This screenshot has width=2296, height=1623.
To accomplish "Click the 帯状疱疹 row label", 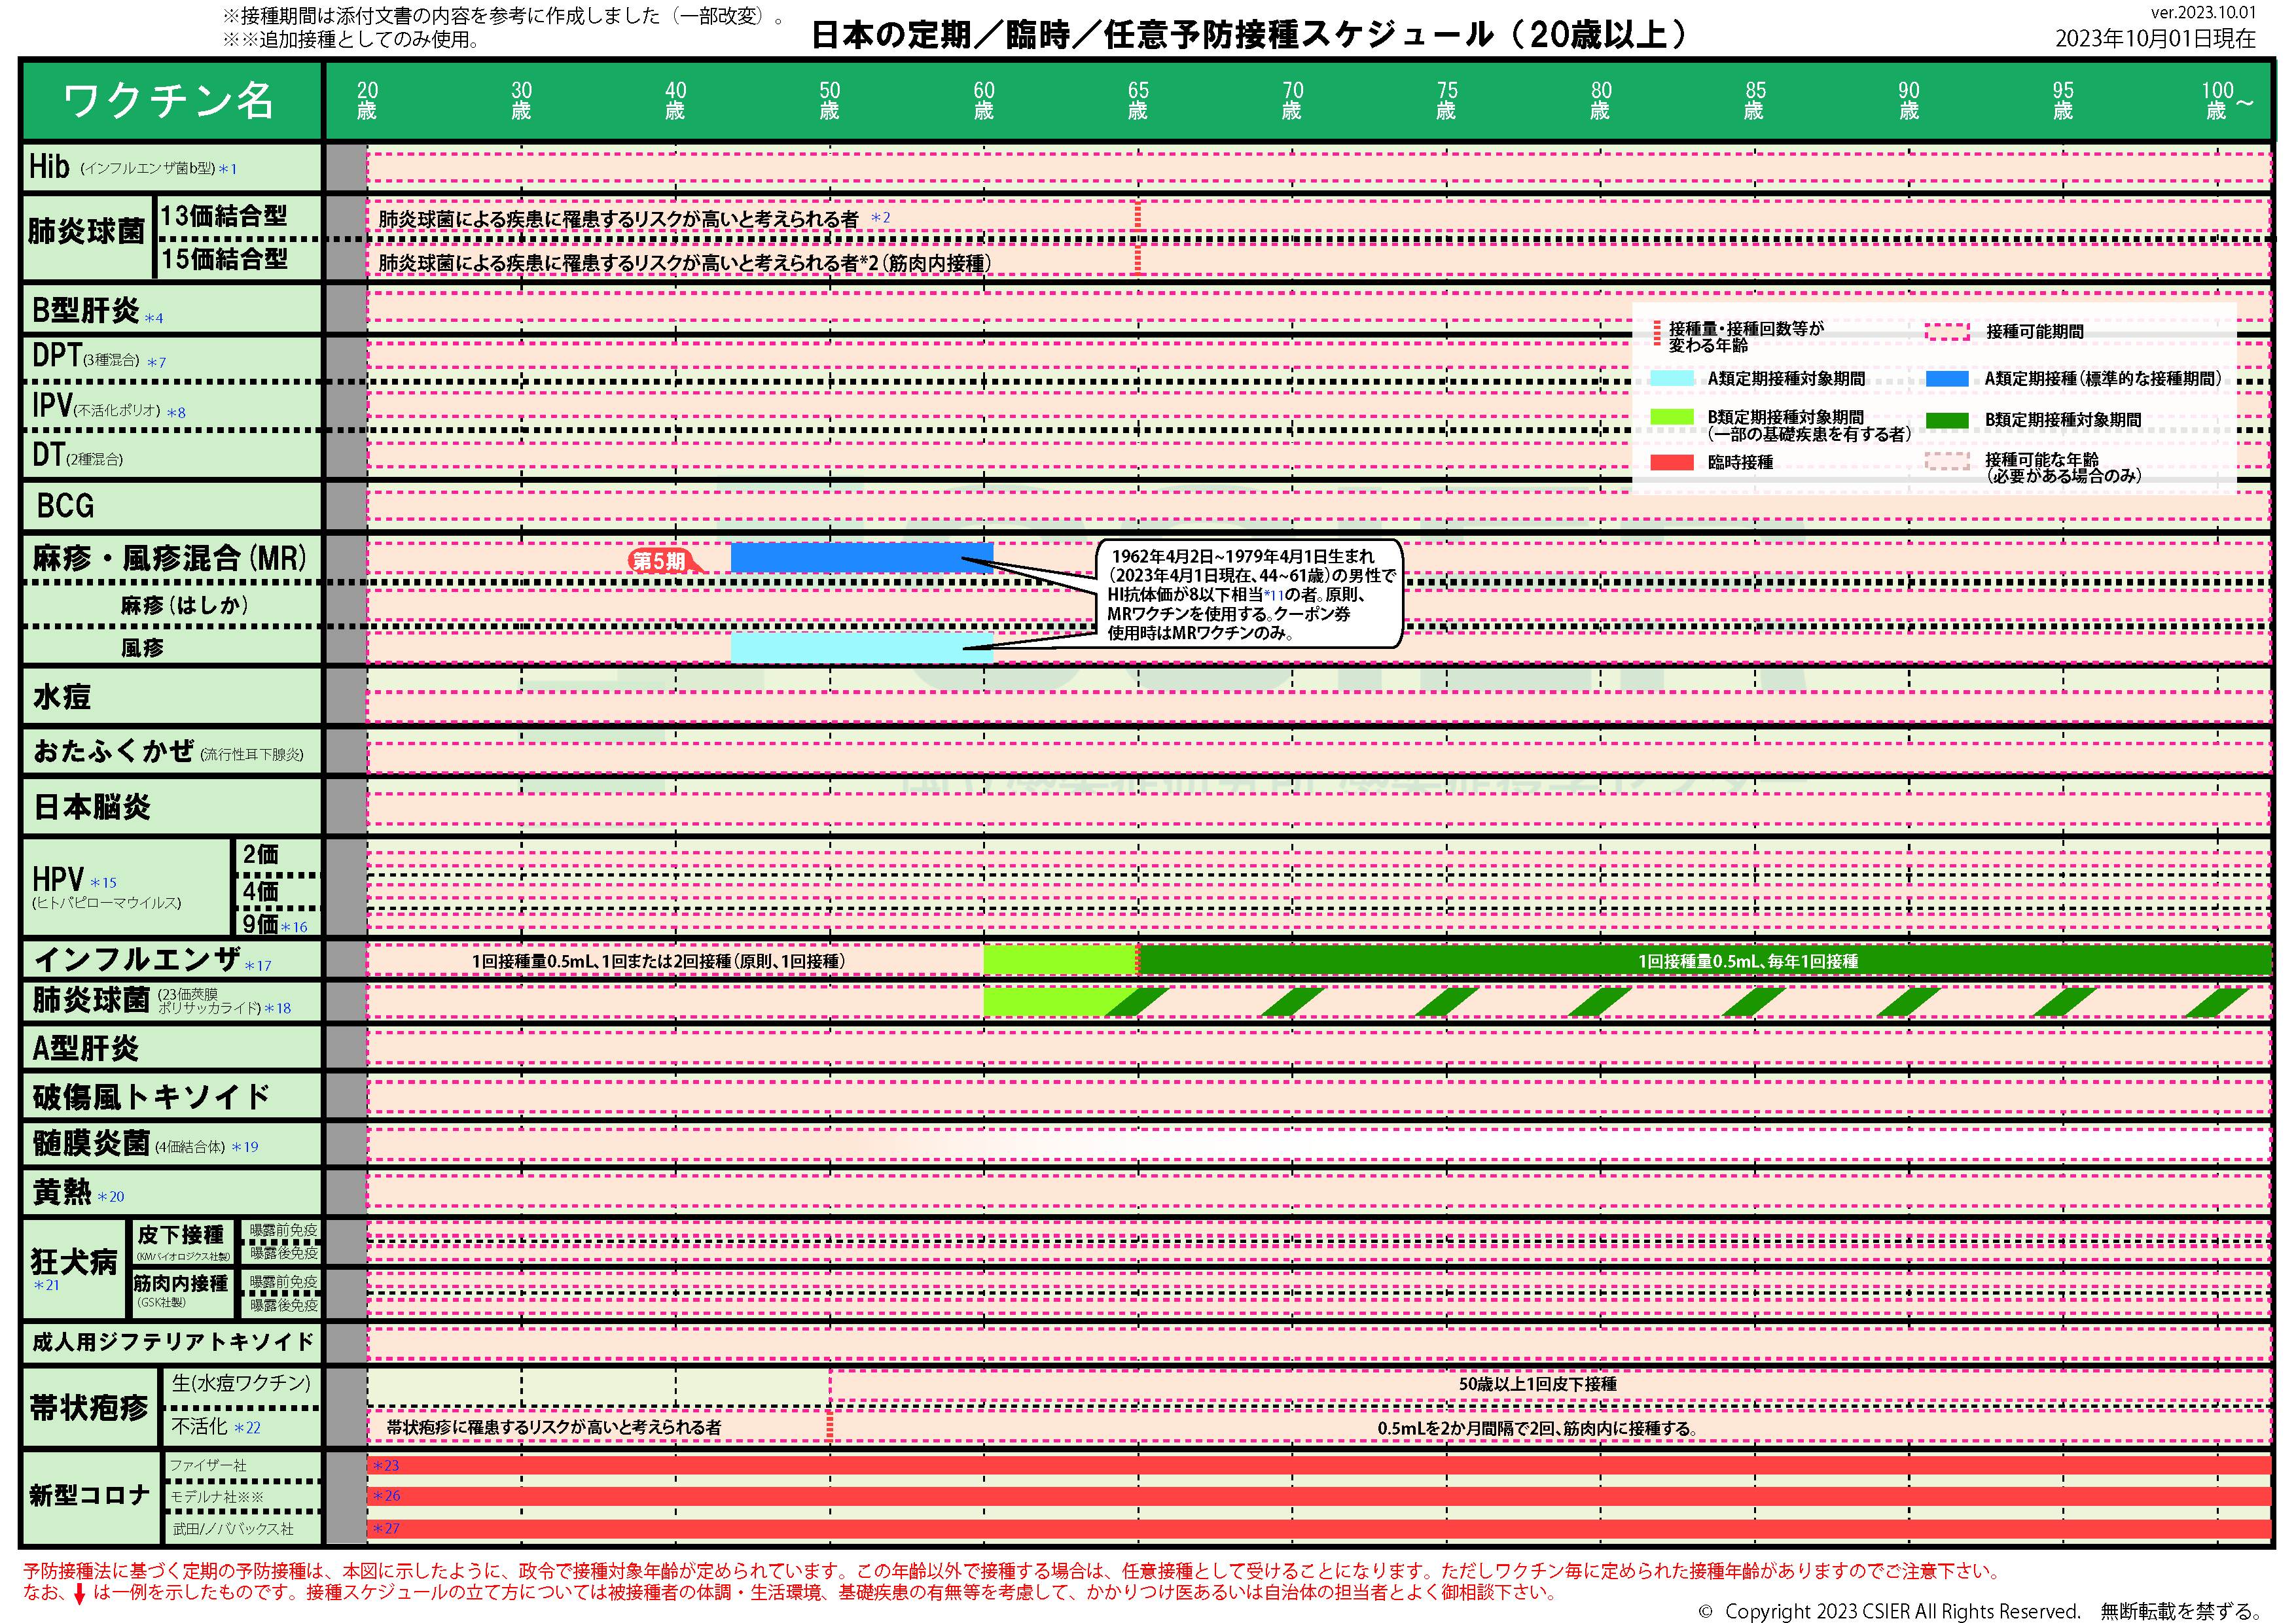I will click(x=90, y=1408).
